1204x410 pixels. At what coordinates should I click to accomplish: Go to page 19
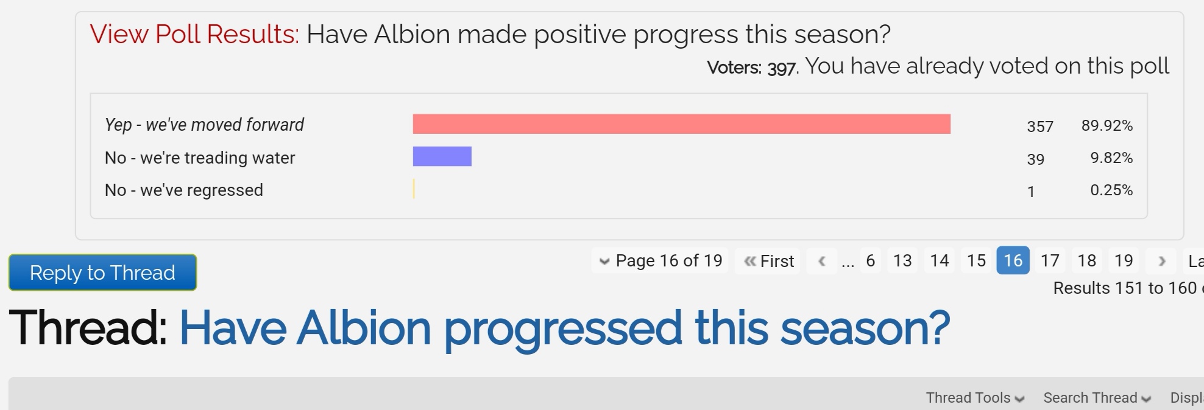(x=1124, y=261)
